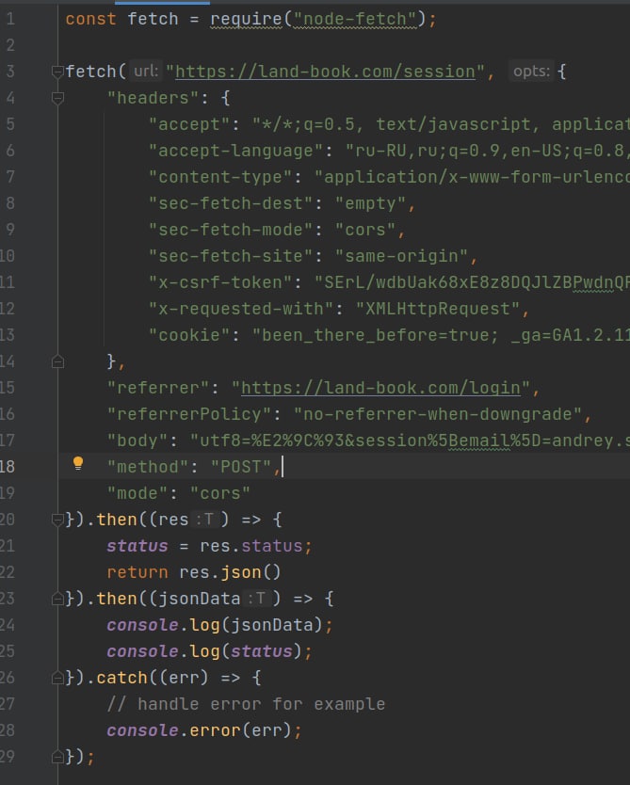Image resolution: width=630 pixels, height=785 pixels.
Task: Click the final closing fold marker
Action: [x=57, y=757]
